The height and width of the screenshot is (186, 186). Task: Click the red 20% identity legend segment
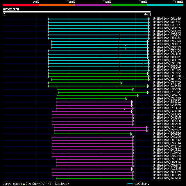pyautogui.click(x=21, y=5)
